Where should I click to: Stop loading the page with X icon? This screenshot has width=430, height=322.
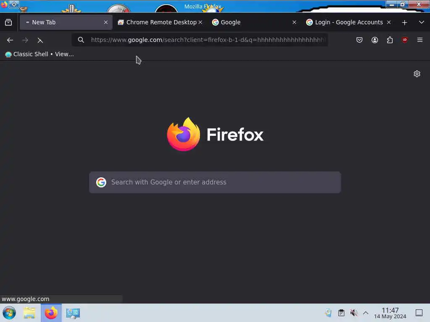click(x=40, y=41)
